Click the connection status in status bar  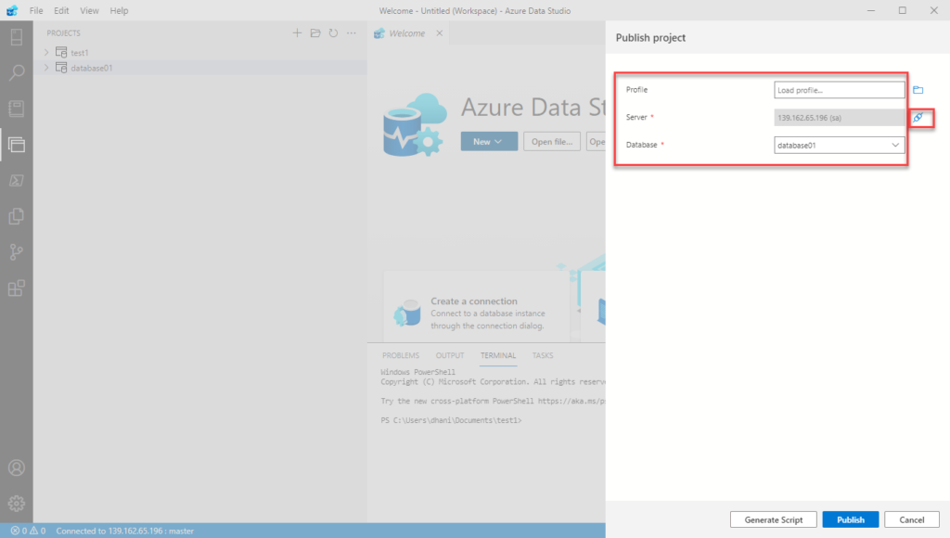pyautogui.click(x=125, y=531)
